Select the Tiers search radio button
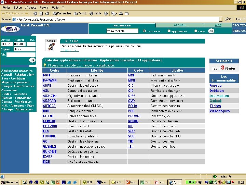246x185 pixels. (x=196, y=31)
